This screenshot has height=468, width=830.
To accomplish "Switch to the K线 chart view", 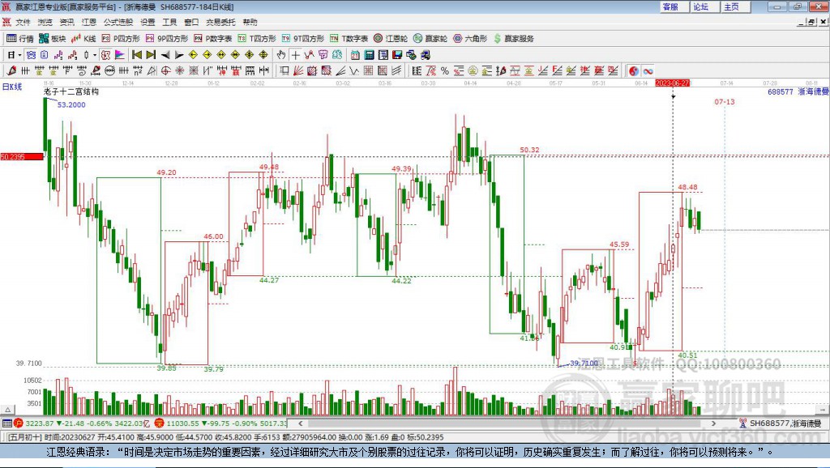I will [83, 39].
